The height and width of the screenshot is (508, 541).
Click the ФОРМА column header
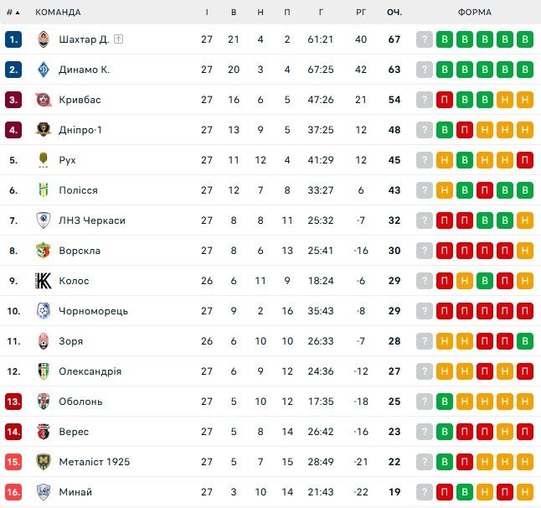475,13
